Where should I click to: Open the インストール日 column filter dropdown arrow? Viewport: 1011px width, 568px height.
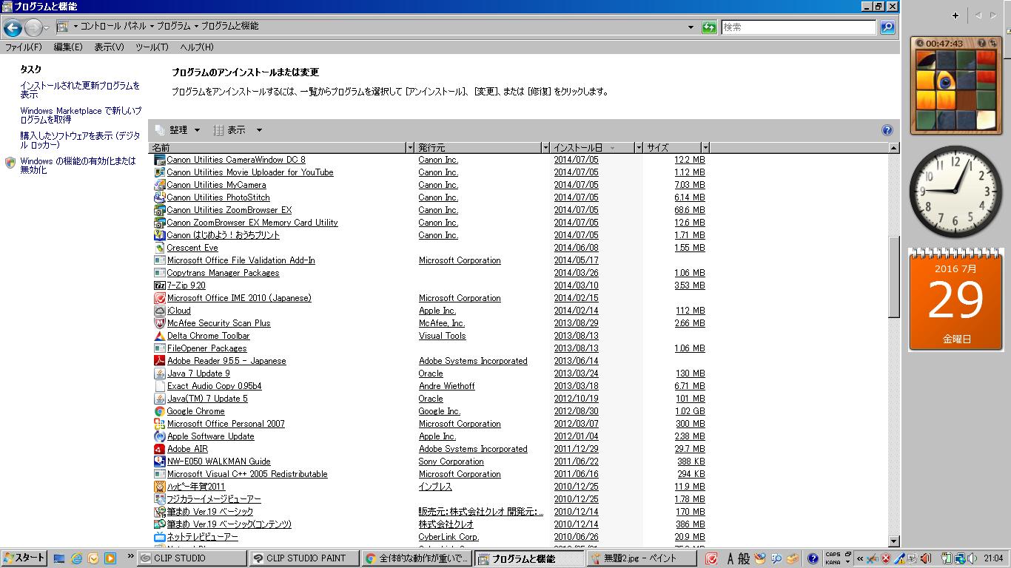pos(639,148)
